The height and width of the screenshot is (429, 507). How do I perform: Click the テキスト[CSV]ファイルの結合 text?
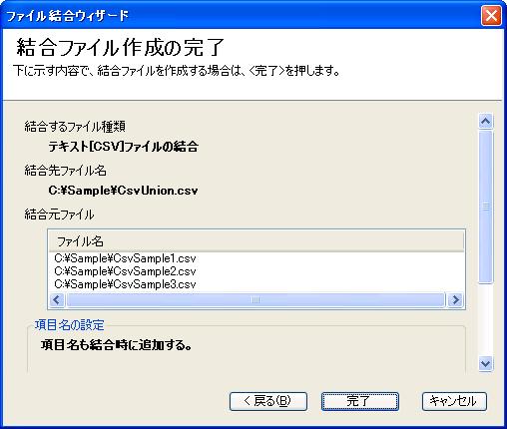pyautogui.click(x=124, y=147)
